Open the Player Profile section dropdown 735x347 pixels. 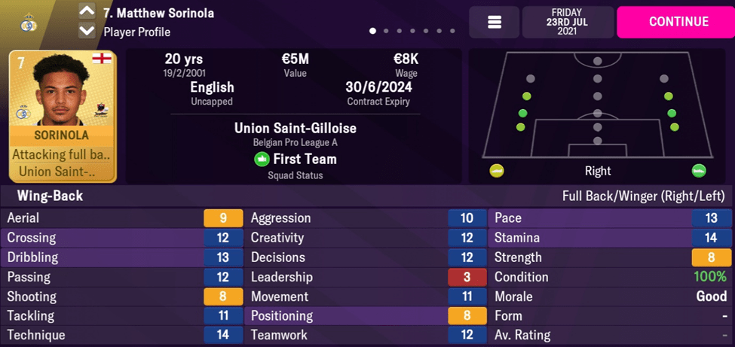click(x=136, y=32)
